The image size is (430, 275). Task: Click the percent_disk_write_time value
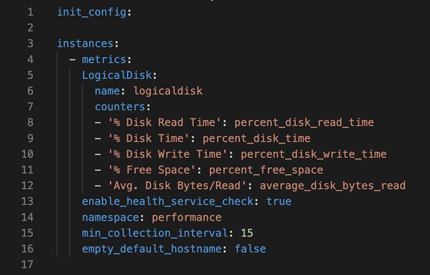[x=313, y=154]
